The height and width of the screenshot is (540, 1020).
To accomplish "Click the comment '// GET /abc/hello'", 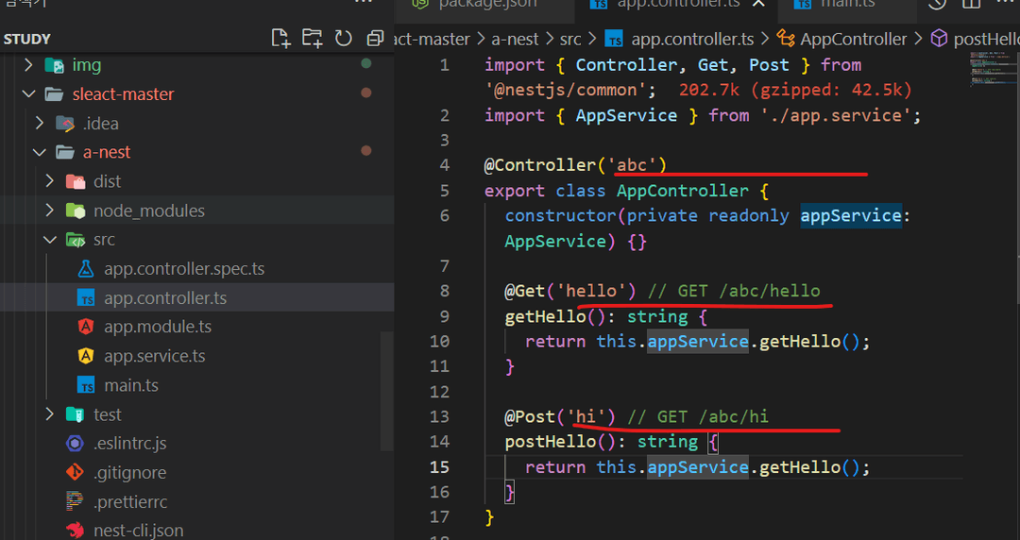I will (x=734, y=291).
